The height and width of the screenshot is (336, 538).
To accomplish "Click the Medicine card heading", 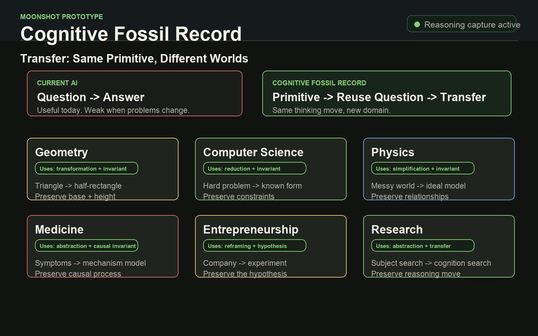I will (59, 229).
